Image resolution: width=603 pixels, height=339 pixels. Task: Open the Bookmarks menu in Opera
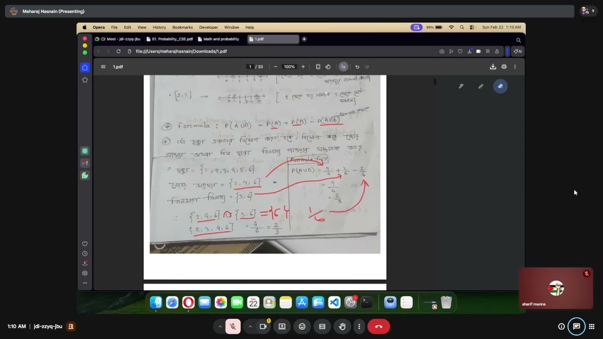click(182, 27)
